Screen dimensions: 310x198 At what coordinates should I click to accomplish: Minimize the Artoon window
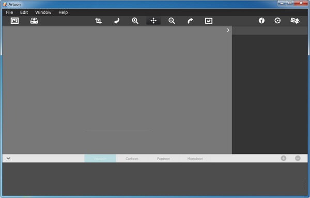pos(282,3)
